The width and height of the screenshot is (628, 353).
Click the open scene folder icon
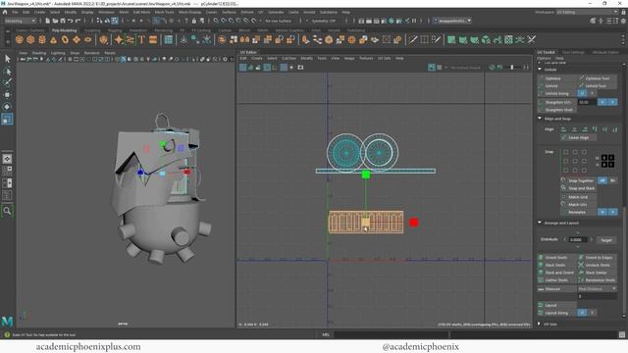pos(55,21)
